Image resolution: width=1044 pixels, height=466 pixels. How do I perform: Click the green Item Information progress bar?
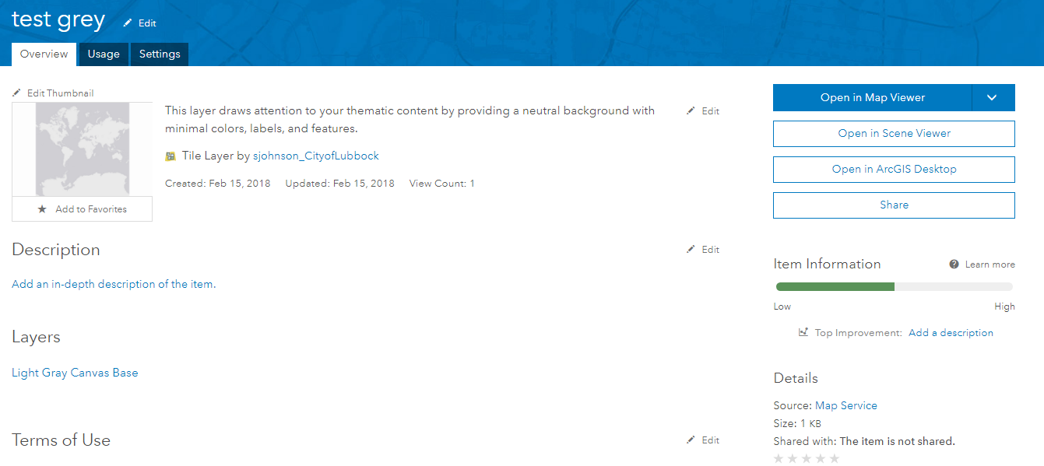tap(835, 286)
